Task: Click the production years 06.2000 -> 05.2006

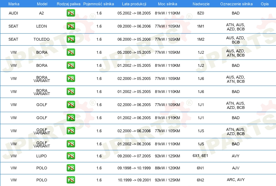Action: (x=134, y=39)
